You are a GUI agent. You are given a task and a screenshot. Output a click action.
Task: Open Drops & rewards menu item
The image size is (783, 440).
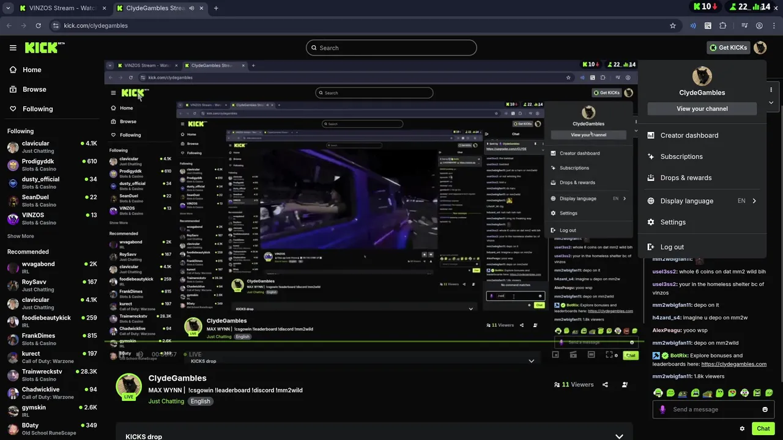(x=702, y=178)
